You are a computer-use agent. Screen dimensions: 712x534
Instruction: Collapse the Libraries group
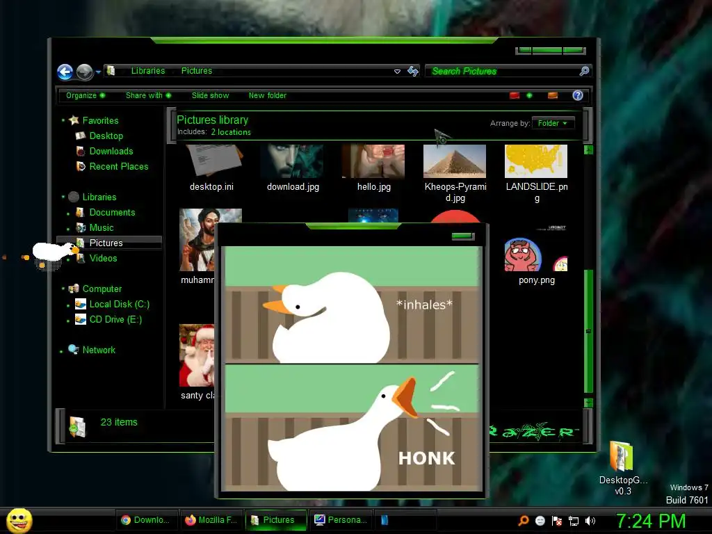63,197
